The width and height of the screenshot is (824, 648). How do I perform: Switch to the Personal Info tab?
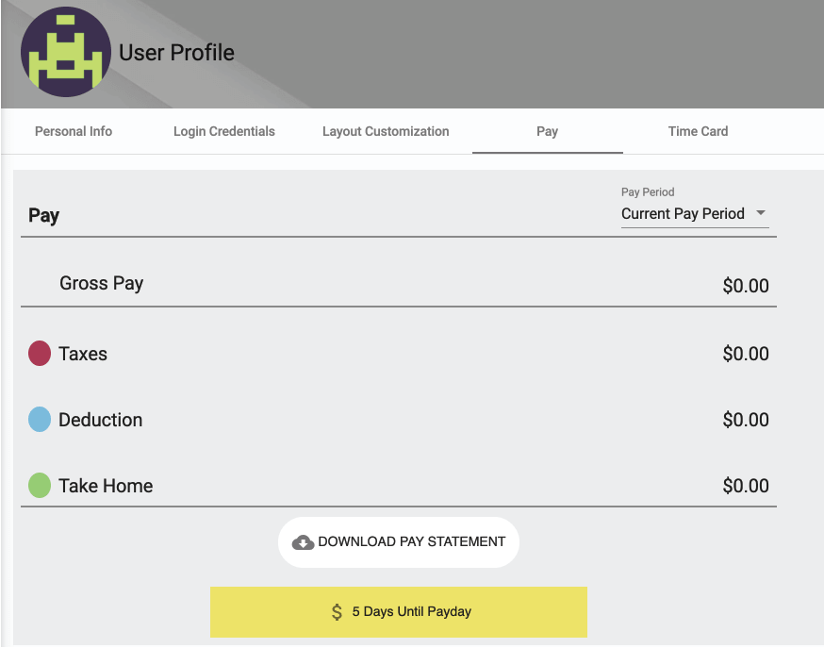(x=74, y=131)
